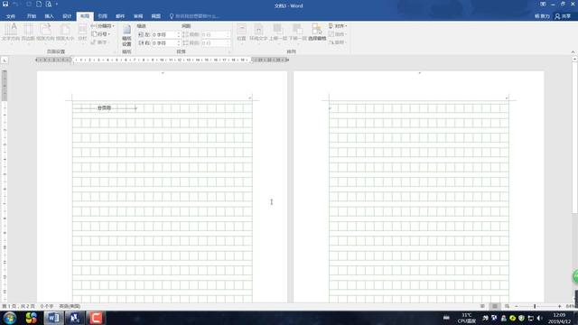578x325 pixels.
Task: Switch to the 视图 tab
Action: (156, 16)
